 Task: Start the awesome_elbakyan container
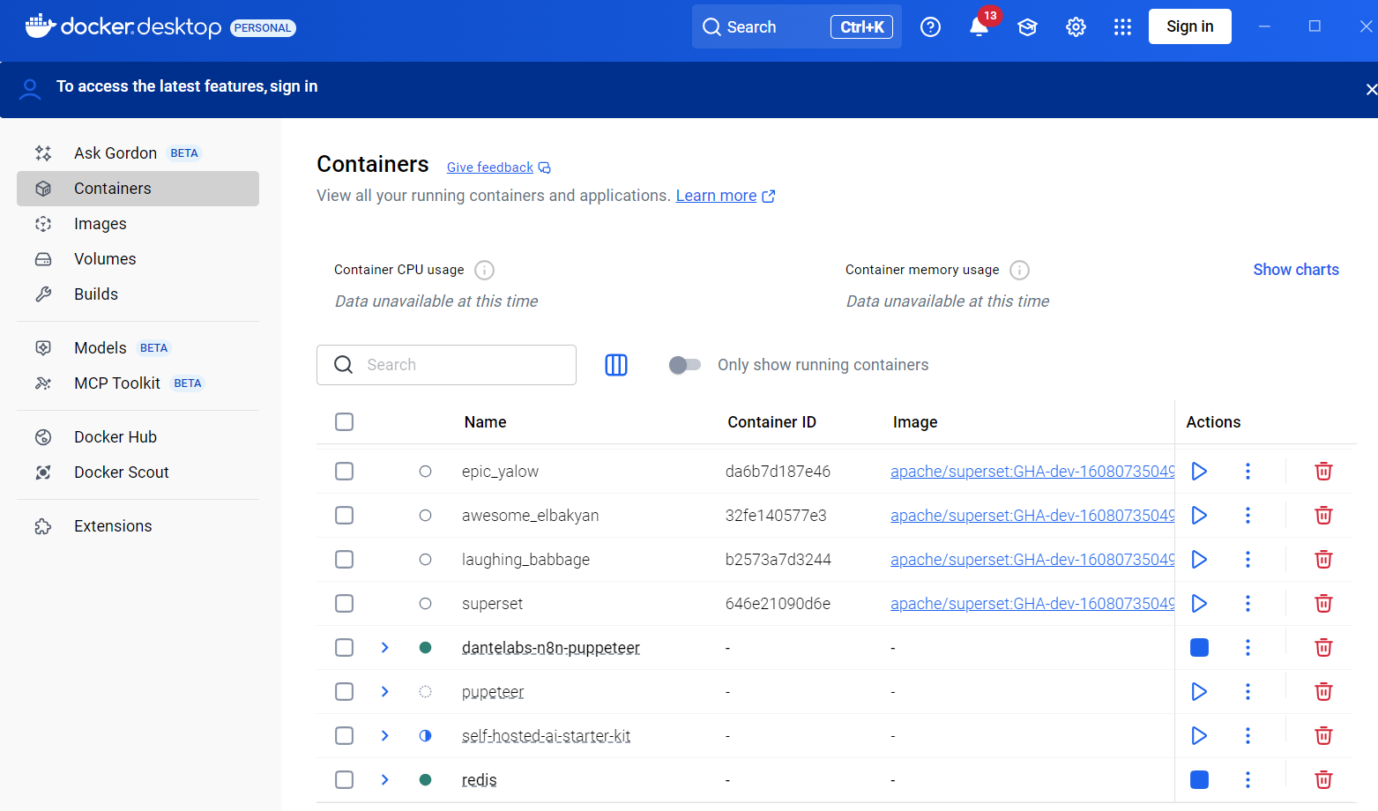pos(1199,516)
